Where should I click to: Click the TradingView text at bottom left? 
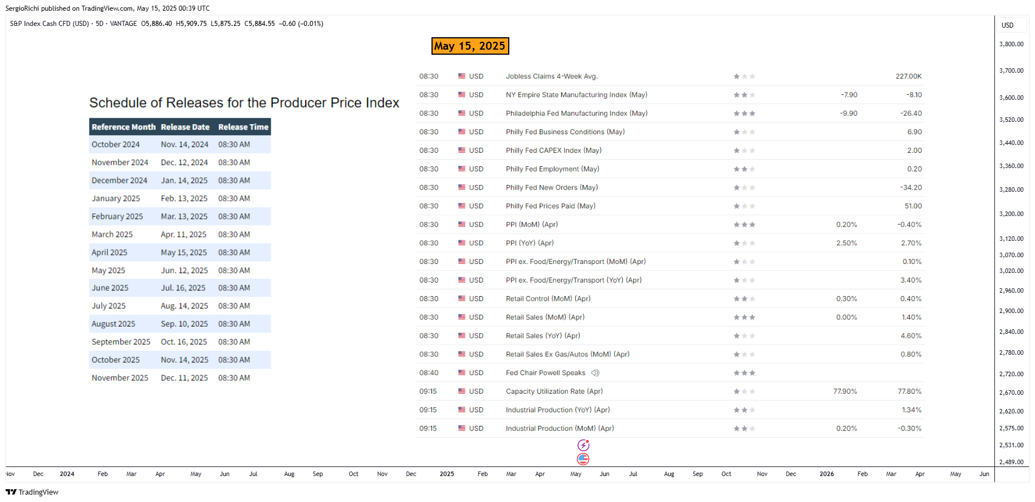coord(38,492)
